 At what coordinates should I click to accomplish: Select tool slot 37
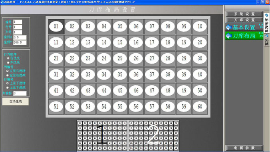(x=152, y=75)
